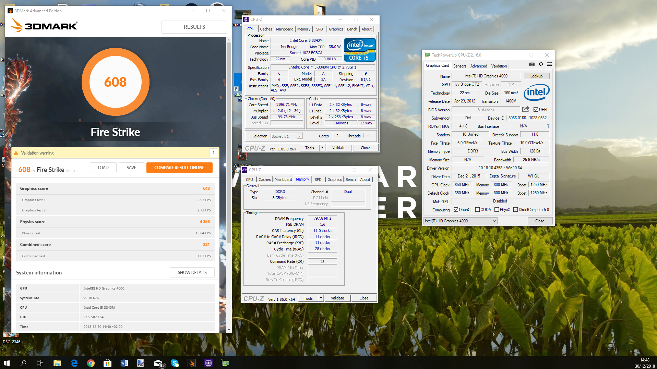Open the Socket #1 selection dropdown

286,136
